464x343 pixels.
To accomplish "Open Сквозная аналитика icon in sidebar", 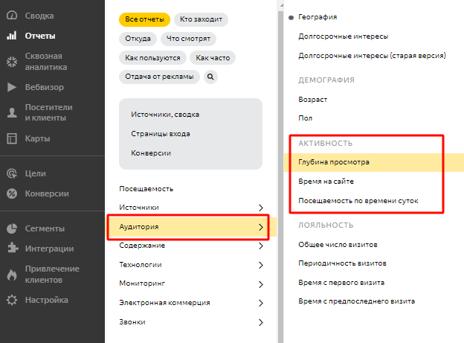I will tap(11, 62).
